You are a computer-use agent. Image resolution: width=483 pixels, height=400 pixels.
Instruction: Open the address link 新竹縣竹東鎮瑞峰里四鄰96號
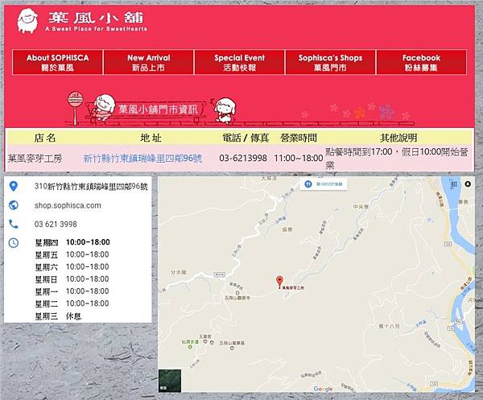click(x=143, y=159)
